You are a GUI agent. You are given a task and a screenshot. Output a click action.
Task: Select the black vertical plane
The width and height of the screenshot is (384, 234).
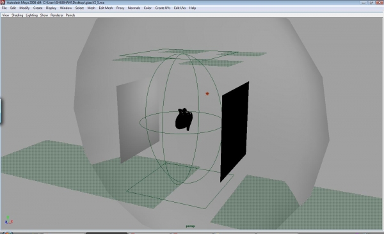click(x=235, y=132)
